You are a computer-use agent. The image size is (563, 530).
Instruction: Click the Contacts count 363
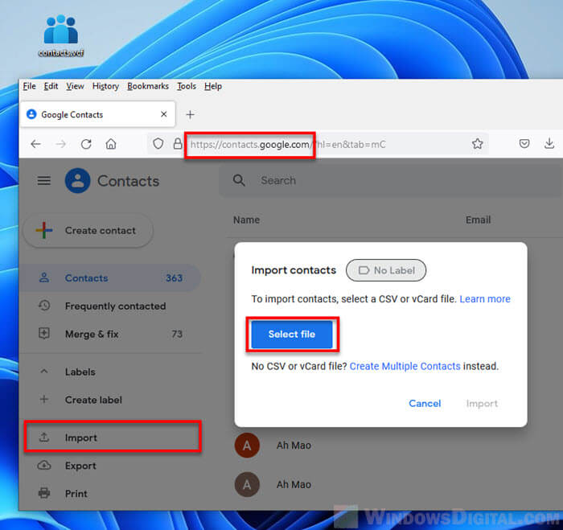click(x=175, y=278)
